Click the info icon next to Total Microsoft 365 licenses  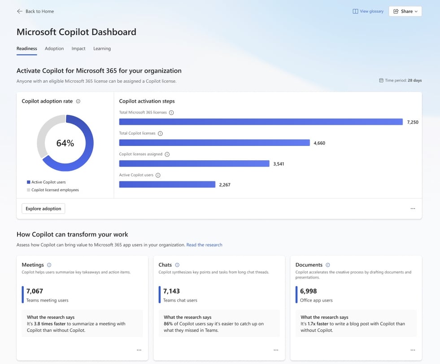[x=172, y=112]
